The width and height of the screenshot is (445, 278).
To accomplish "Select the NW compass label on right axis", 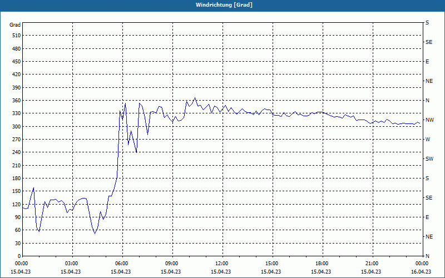I will [x=430, y=120].
